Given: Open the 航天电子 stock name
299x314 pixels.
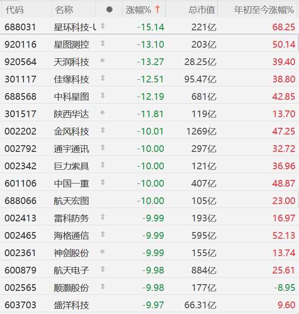Looking at the screenshot, I should coord(71,270).
